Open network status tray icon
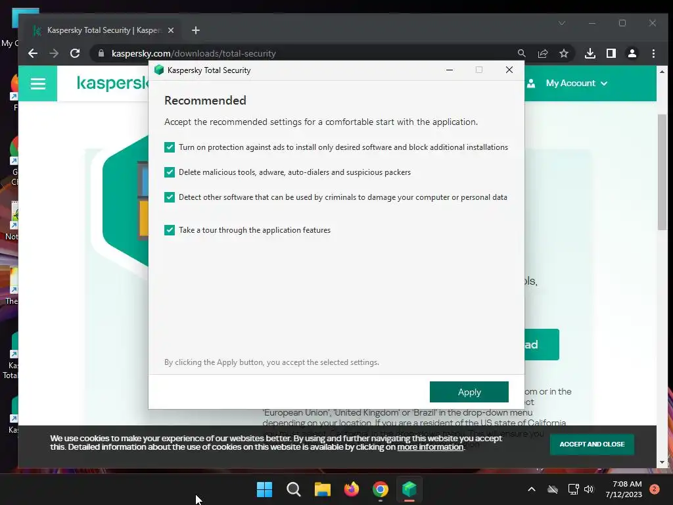Image resolution: width=673 pixels, height=505 pixels. 573,489
